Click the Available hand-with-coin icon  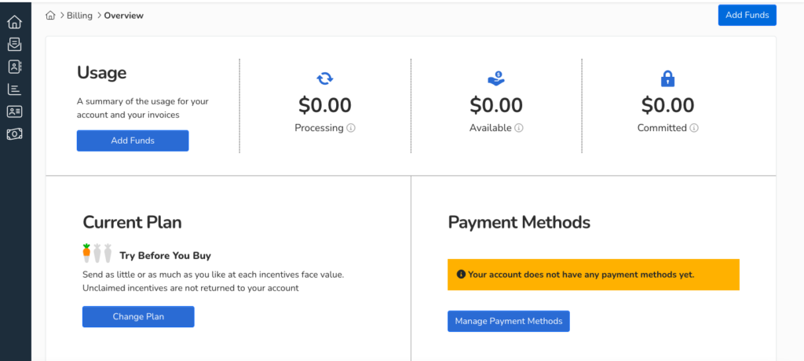click(496, 78)
